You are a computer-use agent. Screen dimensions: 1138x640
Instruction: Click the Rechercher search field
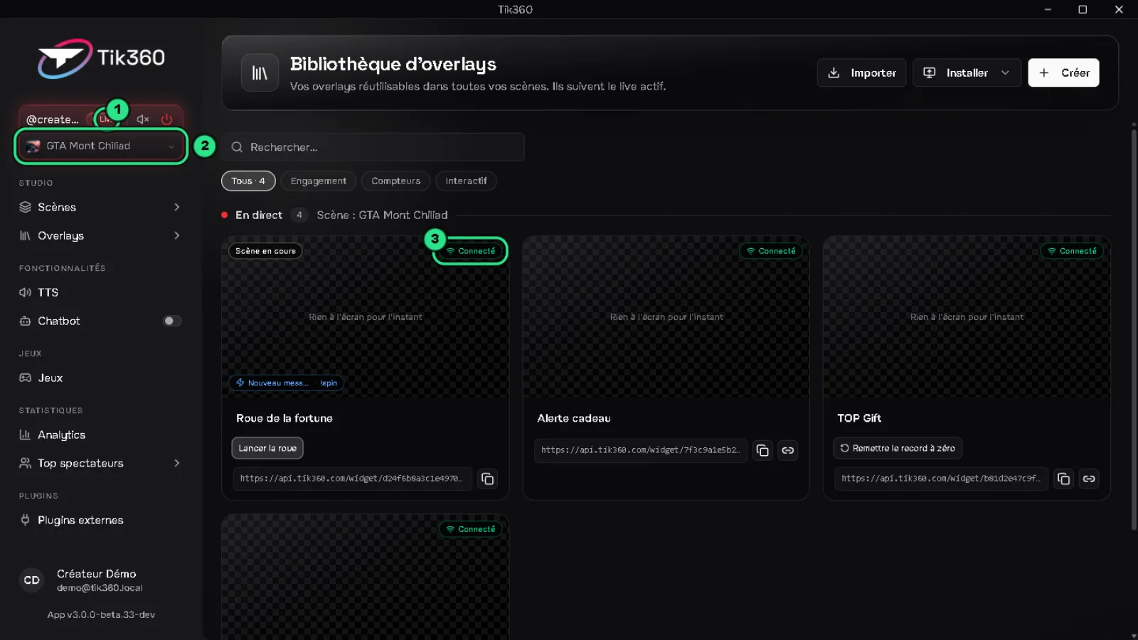(x=373, y=147)
